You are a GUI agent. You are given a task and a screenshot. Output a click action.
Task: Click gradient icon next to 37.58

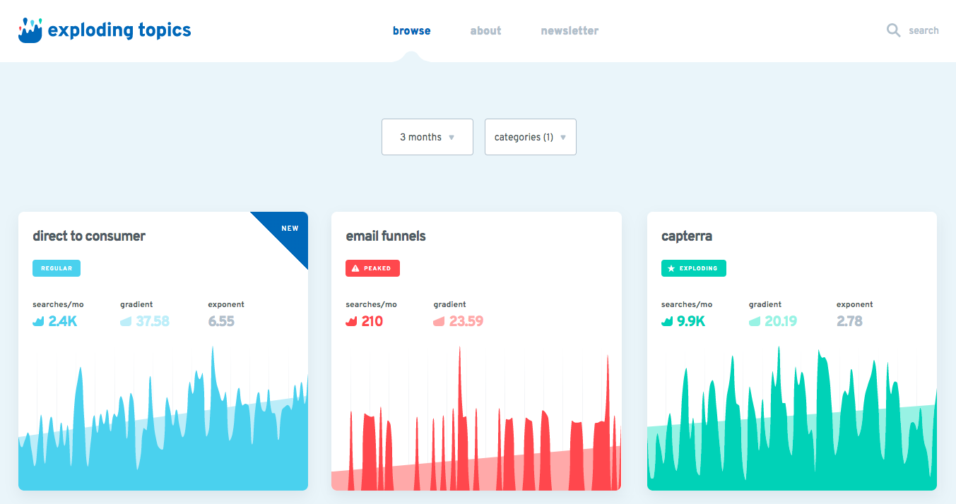tap(126, 322)
